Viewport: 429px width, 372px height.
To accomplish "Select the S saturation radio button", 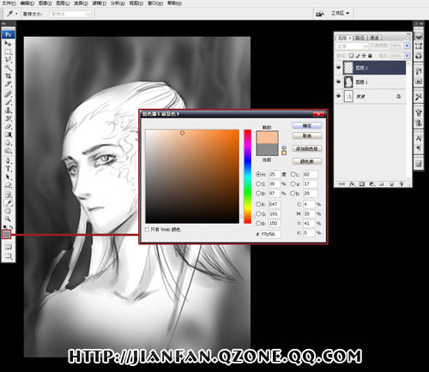I will point(258,183).
